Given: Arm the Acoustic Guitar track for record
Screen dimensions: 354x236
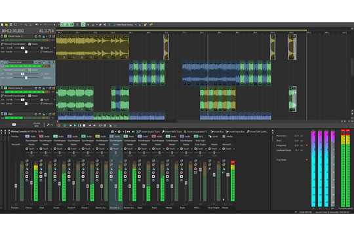Looking at the screenshot, I should tap(36, 62).
